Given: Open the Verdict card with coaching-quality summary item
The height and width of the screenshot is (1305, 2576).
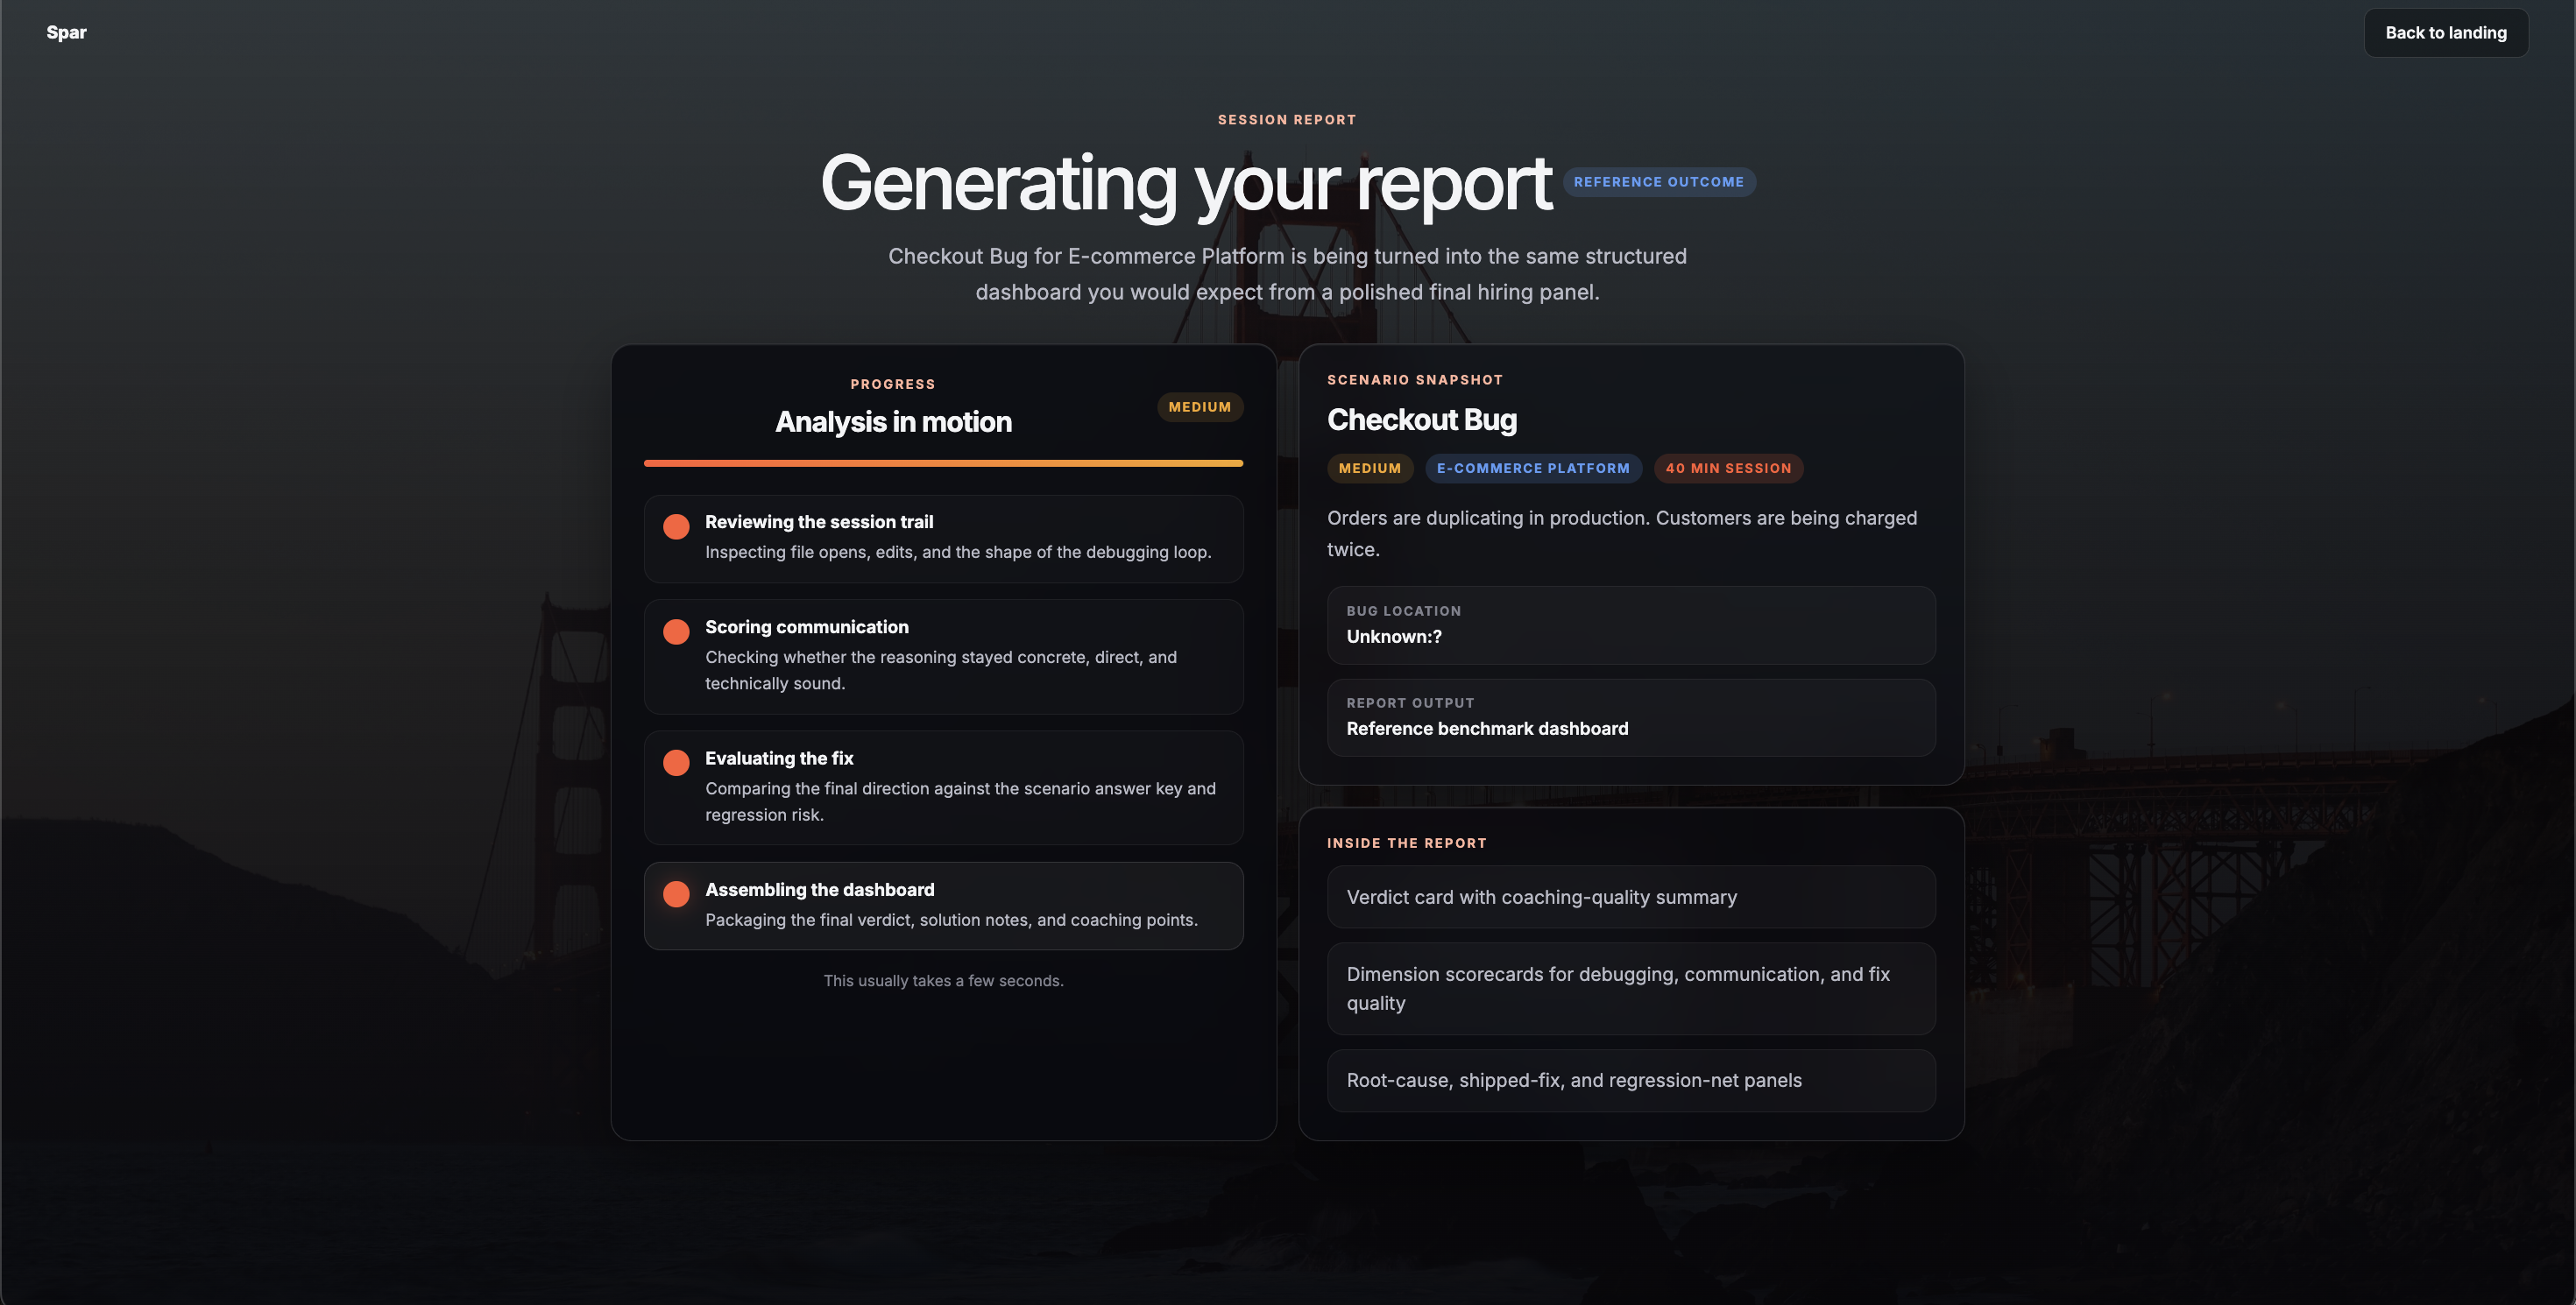Looking at the screenshot, I should coord(1630,898).
